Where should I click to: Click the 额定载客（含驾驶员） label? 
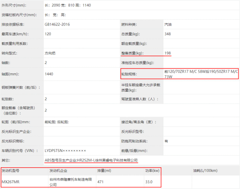point(18,110)
